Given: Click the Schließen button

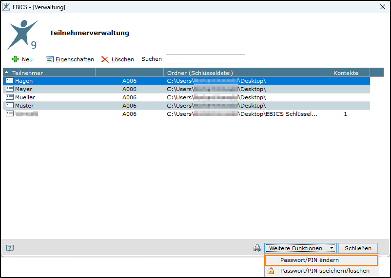Looking at the screenshot, I should coord(358,248).
